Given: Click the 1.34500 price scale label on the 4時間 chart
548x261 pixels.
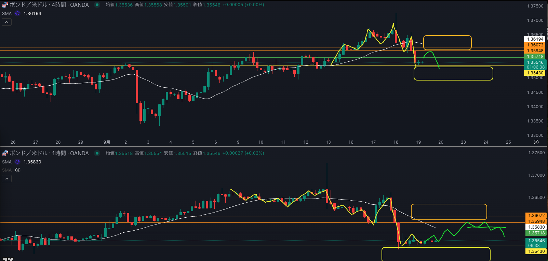Looking at the screenshot, I should (x=535, y=92).
